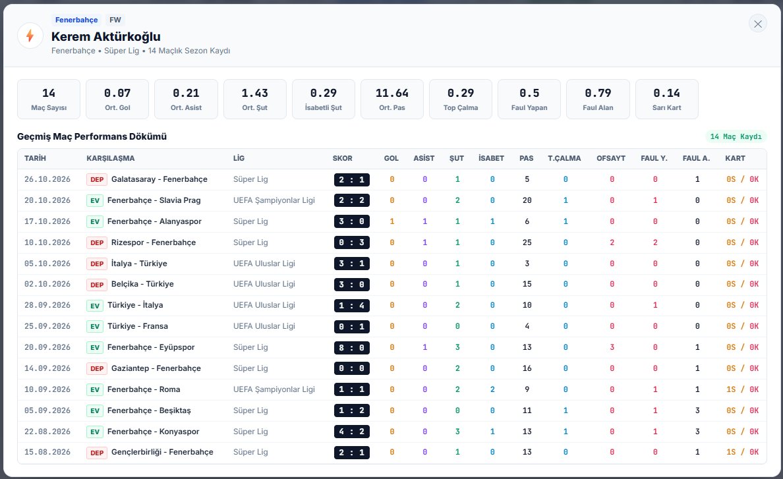Viewport: 783px width, 479px height.
Task: Sort by the TARİH column header
Action: [35, 158]
